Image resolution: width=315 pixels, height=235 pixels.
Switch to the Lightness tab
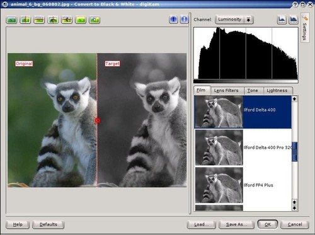277,91
